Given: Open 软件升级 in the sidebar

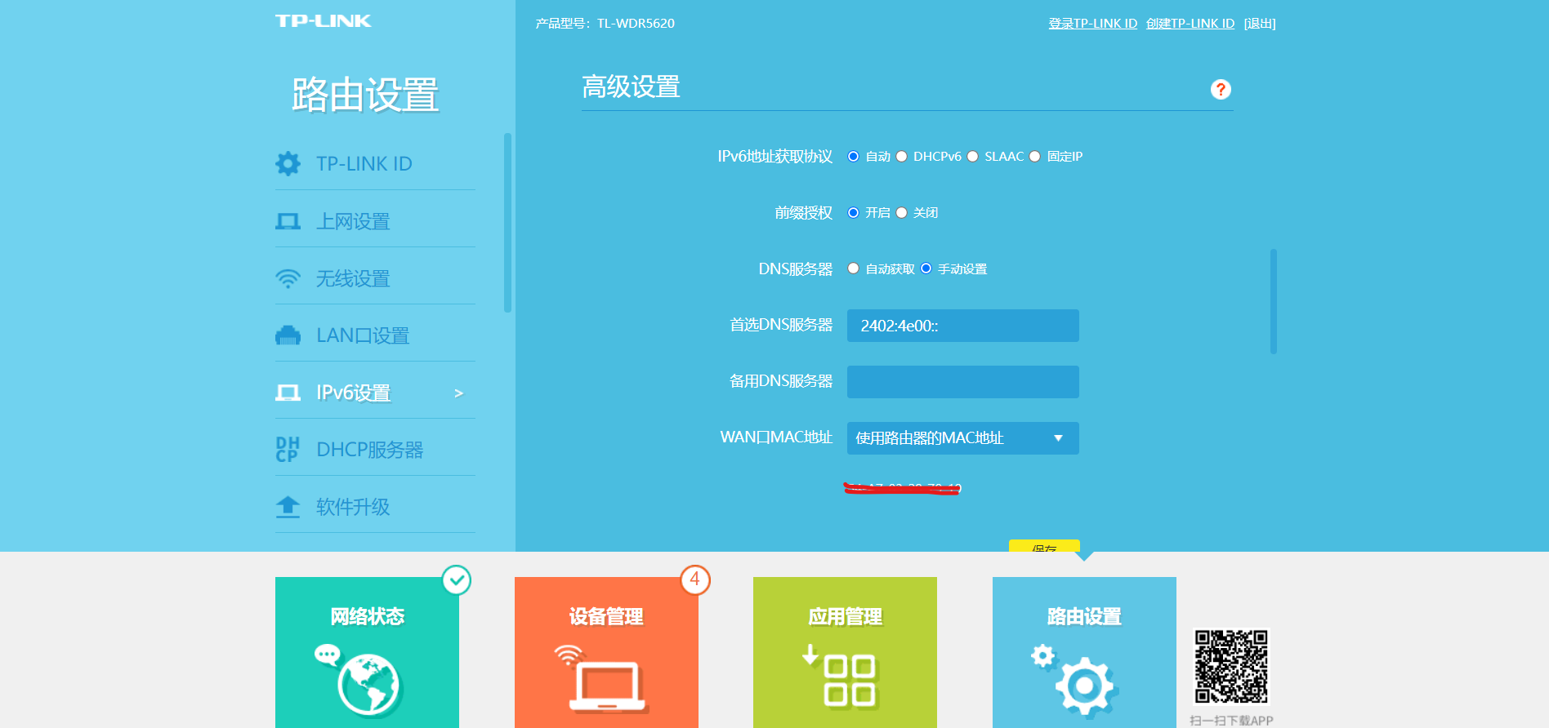Looking at the screenshot, I should [x=375, y=507].
